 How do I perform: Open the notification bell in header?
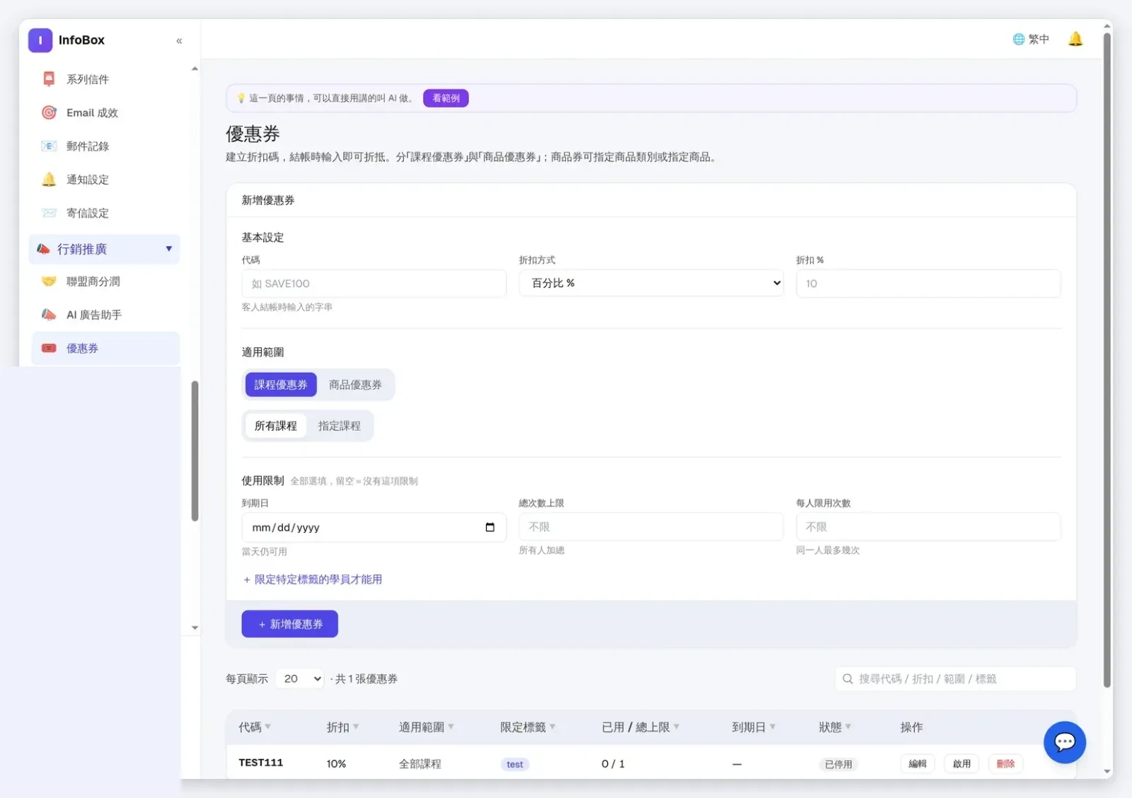pos(1075,39)
